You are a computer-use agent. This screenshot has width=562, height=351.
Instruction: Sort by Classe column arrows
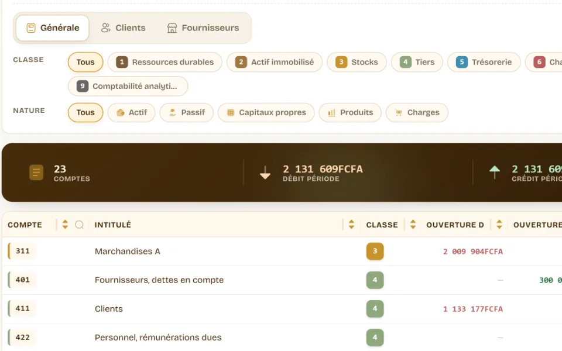413,225
